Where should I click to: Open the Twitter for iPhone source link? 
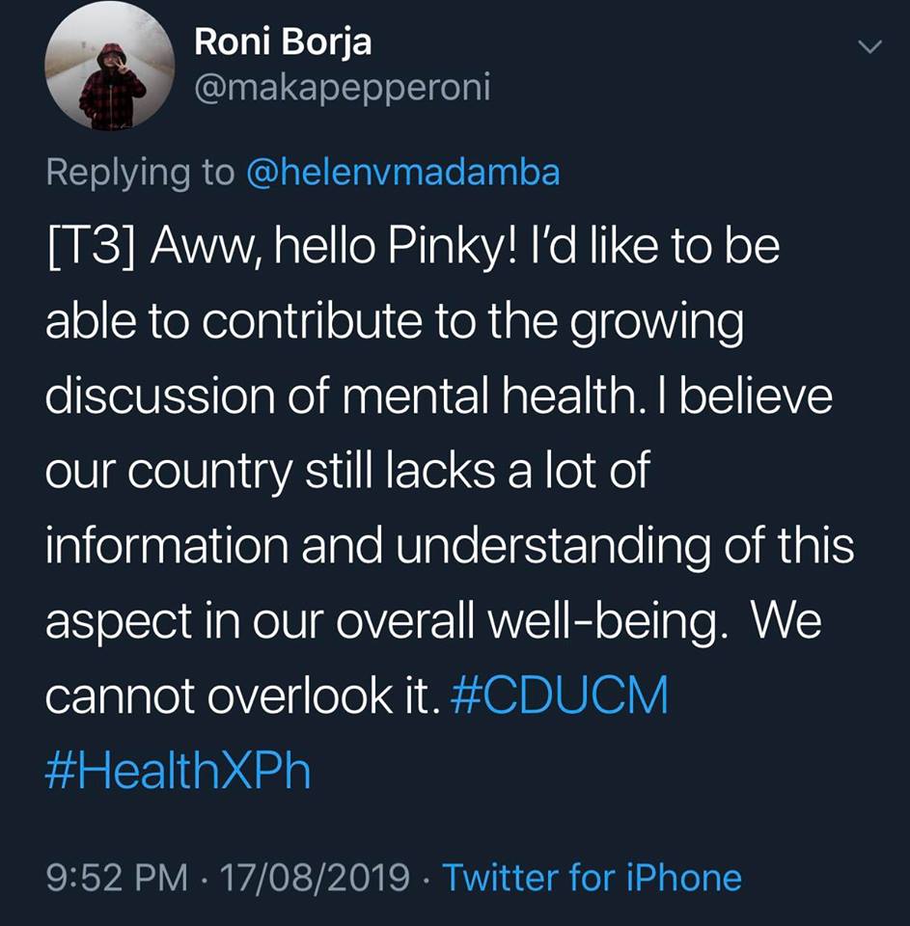coord(592,878)
